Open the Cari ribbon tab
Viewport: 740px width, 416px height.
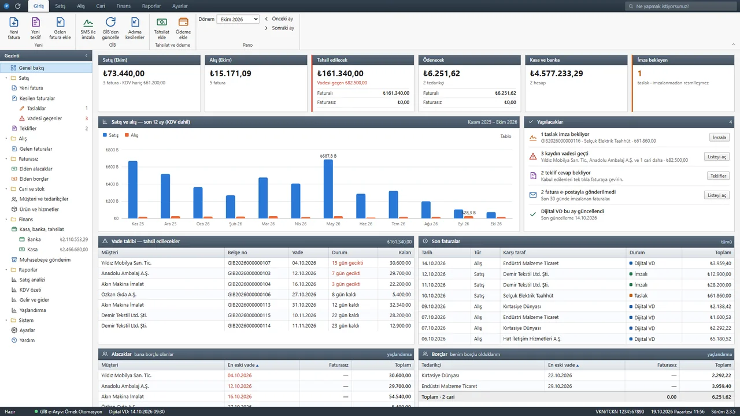pos(101,6)
